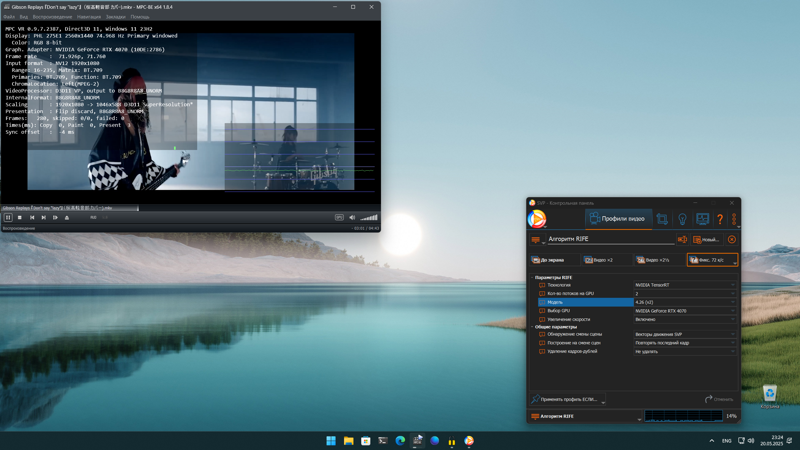This screenshot has height=450, width=800.
Task: Collapse the Параметры RIFE section
Action: coord(532,277)
